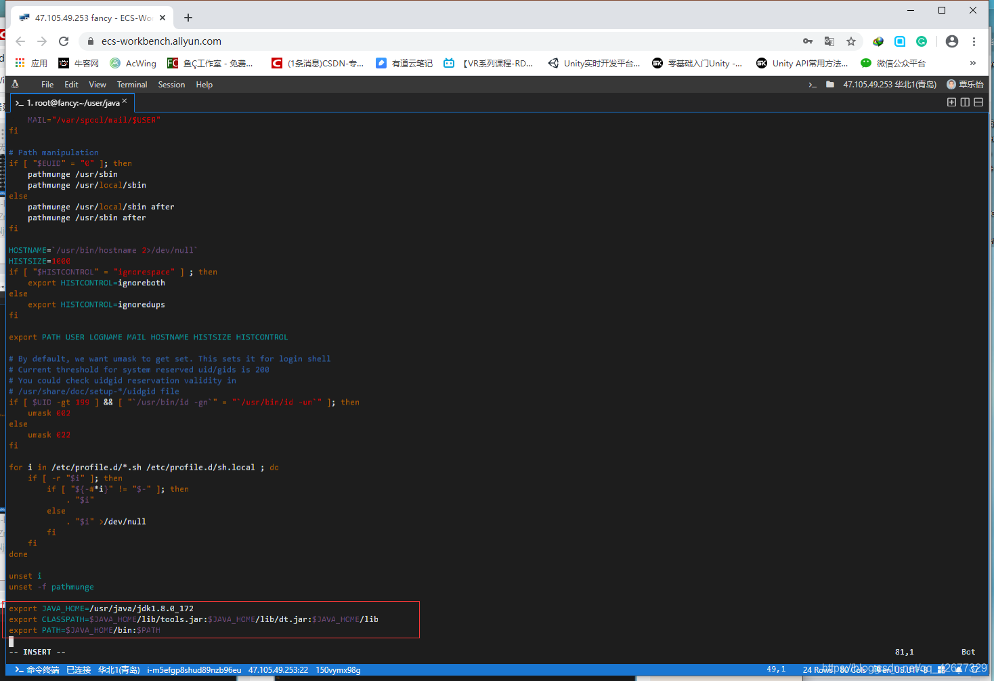This screenshot has width=994, height=681.
Task: Open the 微信公众平台 bookmark
Action: [893, 63]
